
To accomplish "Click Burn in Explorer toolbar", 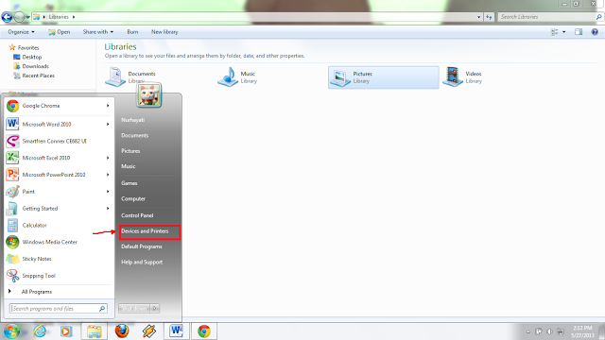I will [132, 32].
